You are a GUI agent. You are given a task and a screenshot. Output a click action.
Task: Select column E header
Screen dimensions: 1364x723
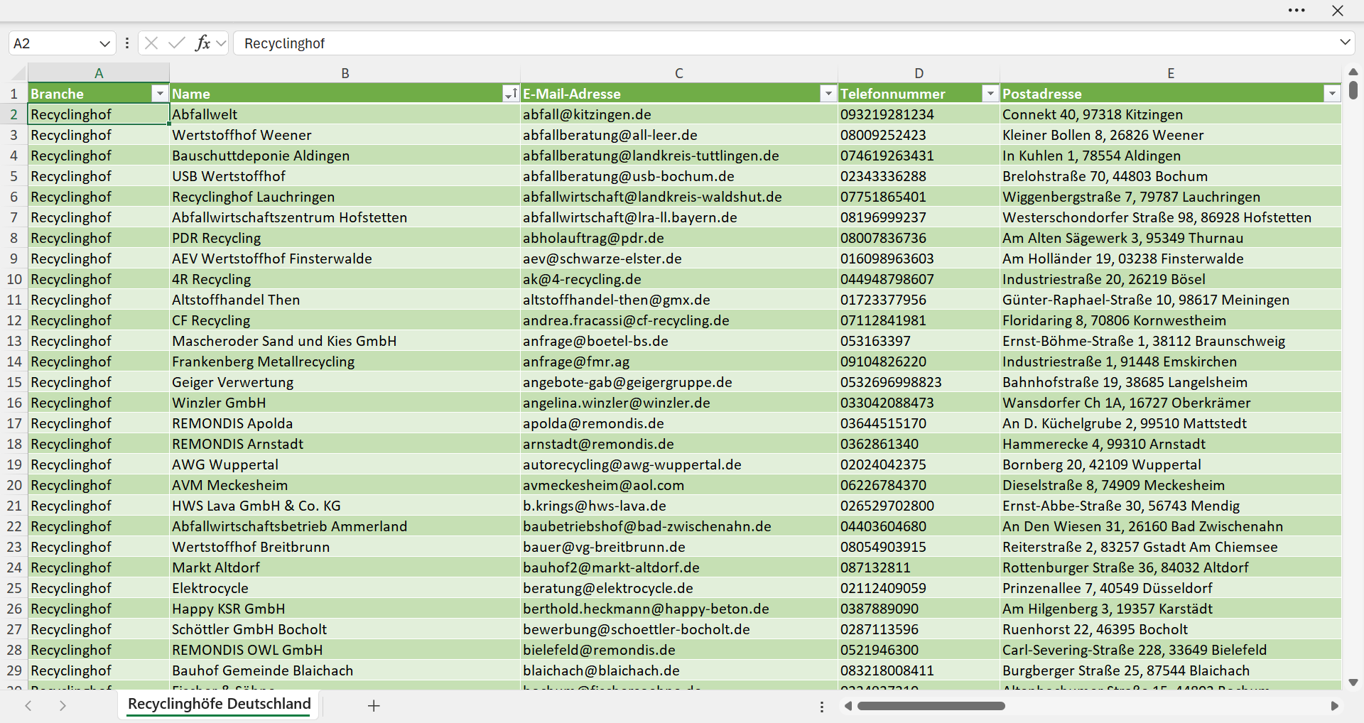(x=1171, y=73)
